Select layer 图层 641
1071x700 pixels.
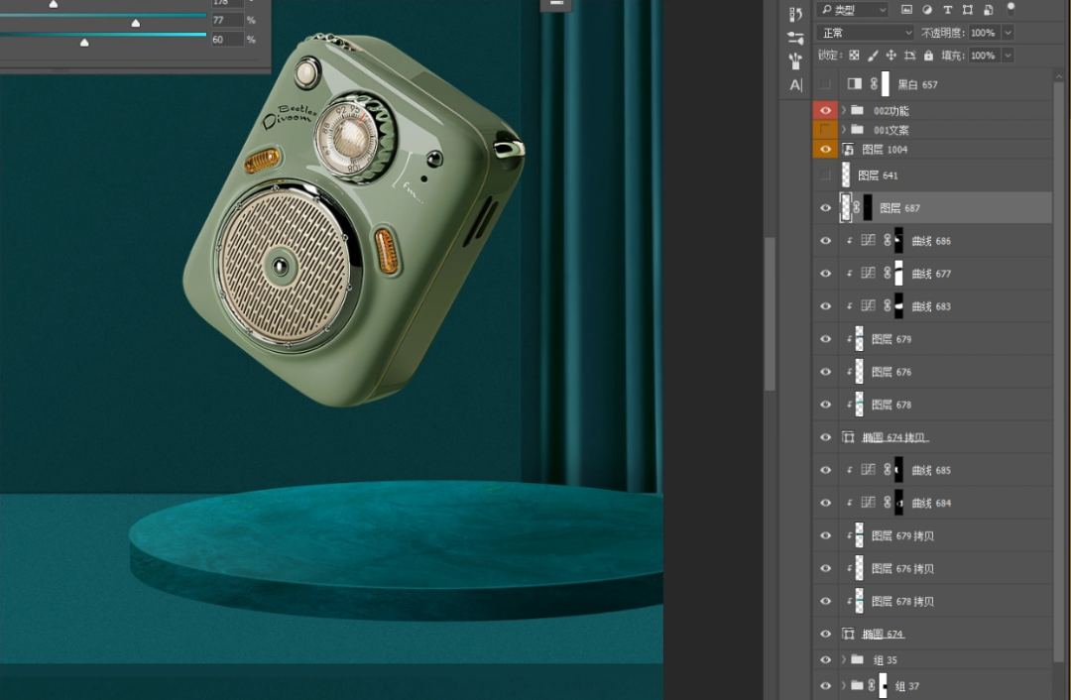pyautogui.click(x=932, y=175)
